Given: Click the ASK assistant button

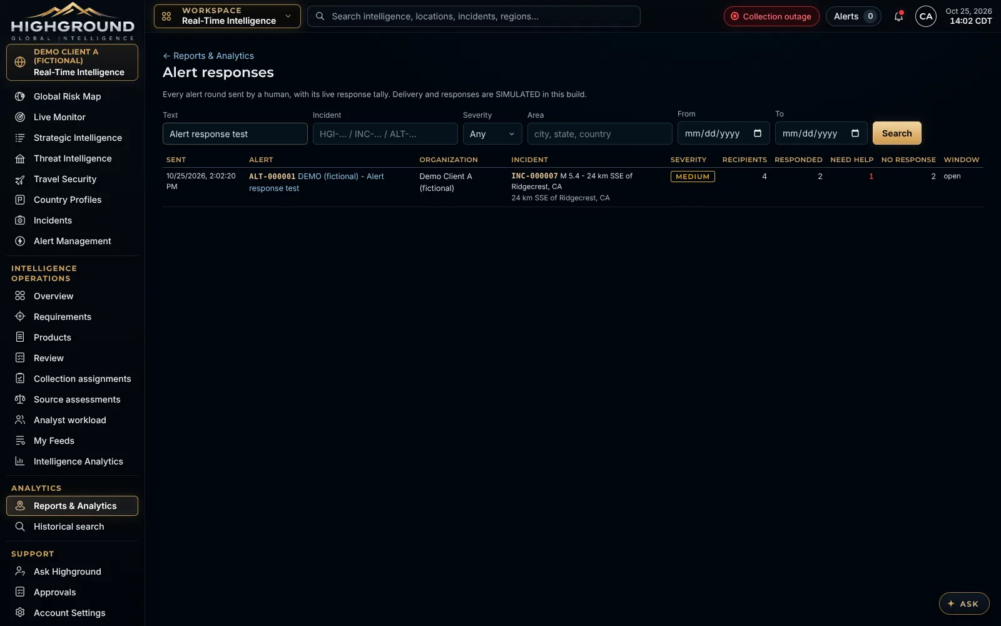Looking at the screenshot, I should [964, 603].
